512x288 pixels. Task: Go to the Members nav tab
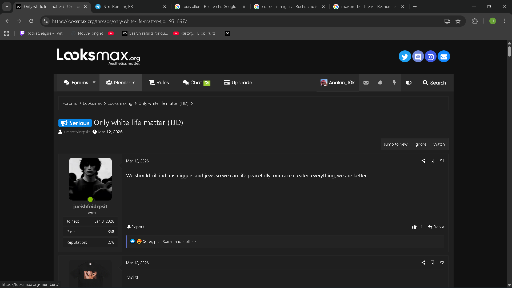coord(121,83)
